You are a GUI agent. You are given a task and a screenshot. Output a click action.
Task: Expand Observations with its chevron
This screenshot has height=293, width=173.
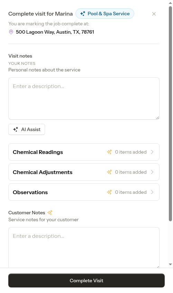[x=152, y=192]
